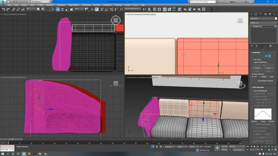Toggle Window/Crossing selection mode
Image resolution: width=278 pixels, height=156 pixels.
point(53,10)
